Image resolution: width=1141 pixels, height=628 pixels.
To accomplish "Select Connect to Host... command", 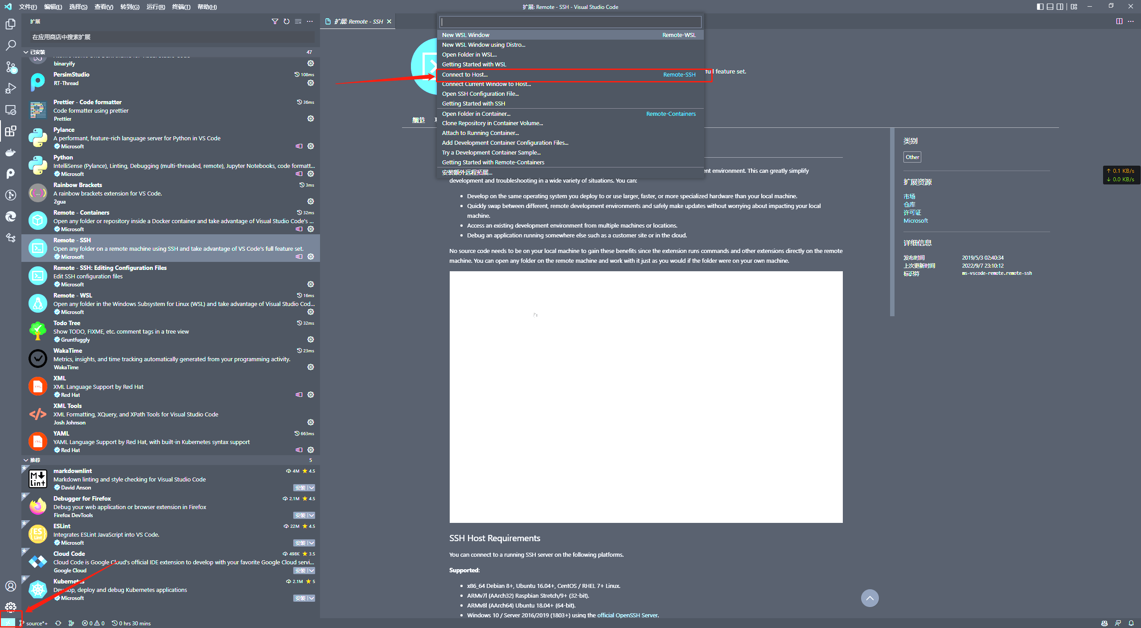I will coord(570,74).
